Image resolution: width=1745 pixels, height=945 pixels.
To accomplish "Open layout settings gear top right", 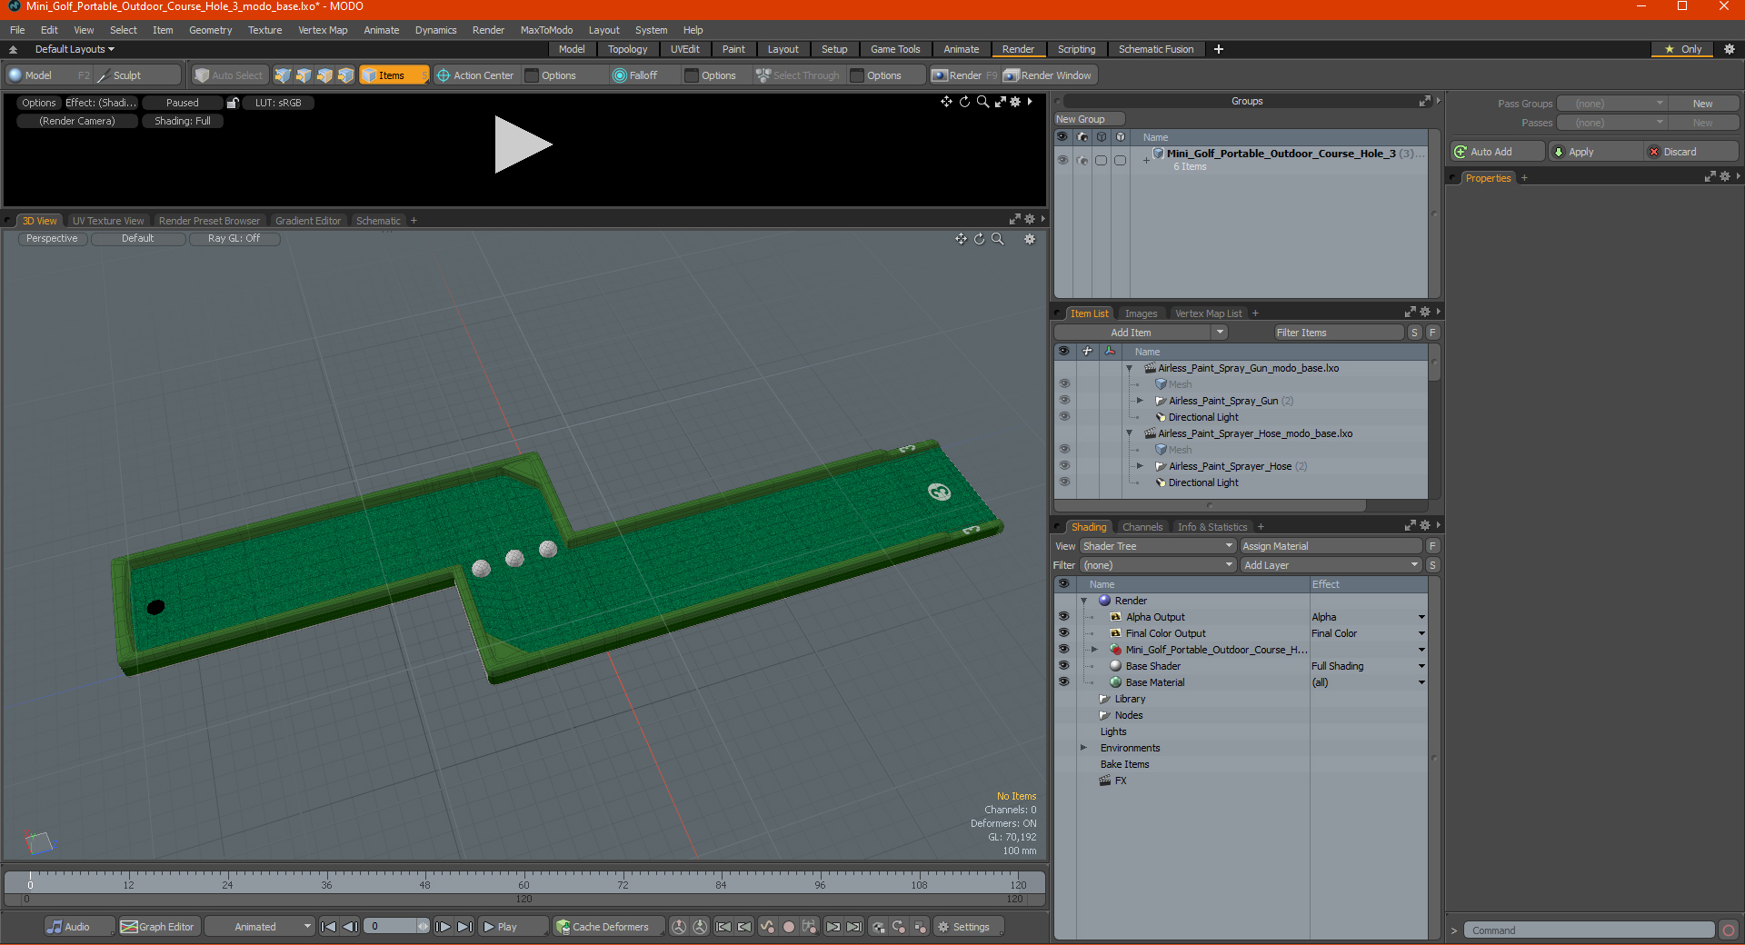I will point(1729,49).
